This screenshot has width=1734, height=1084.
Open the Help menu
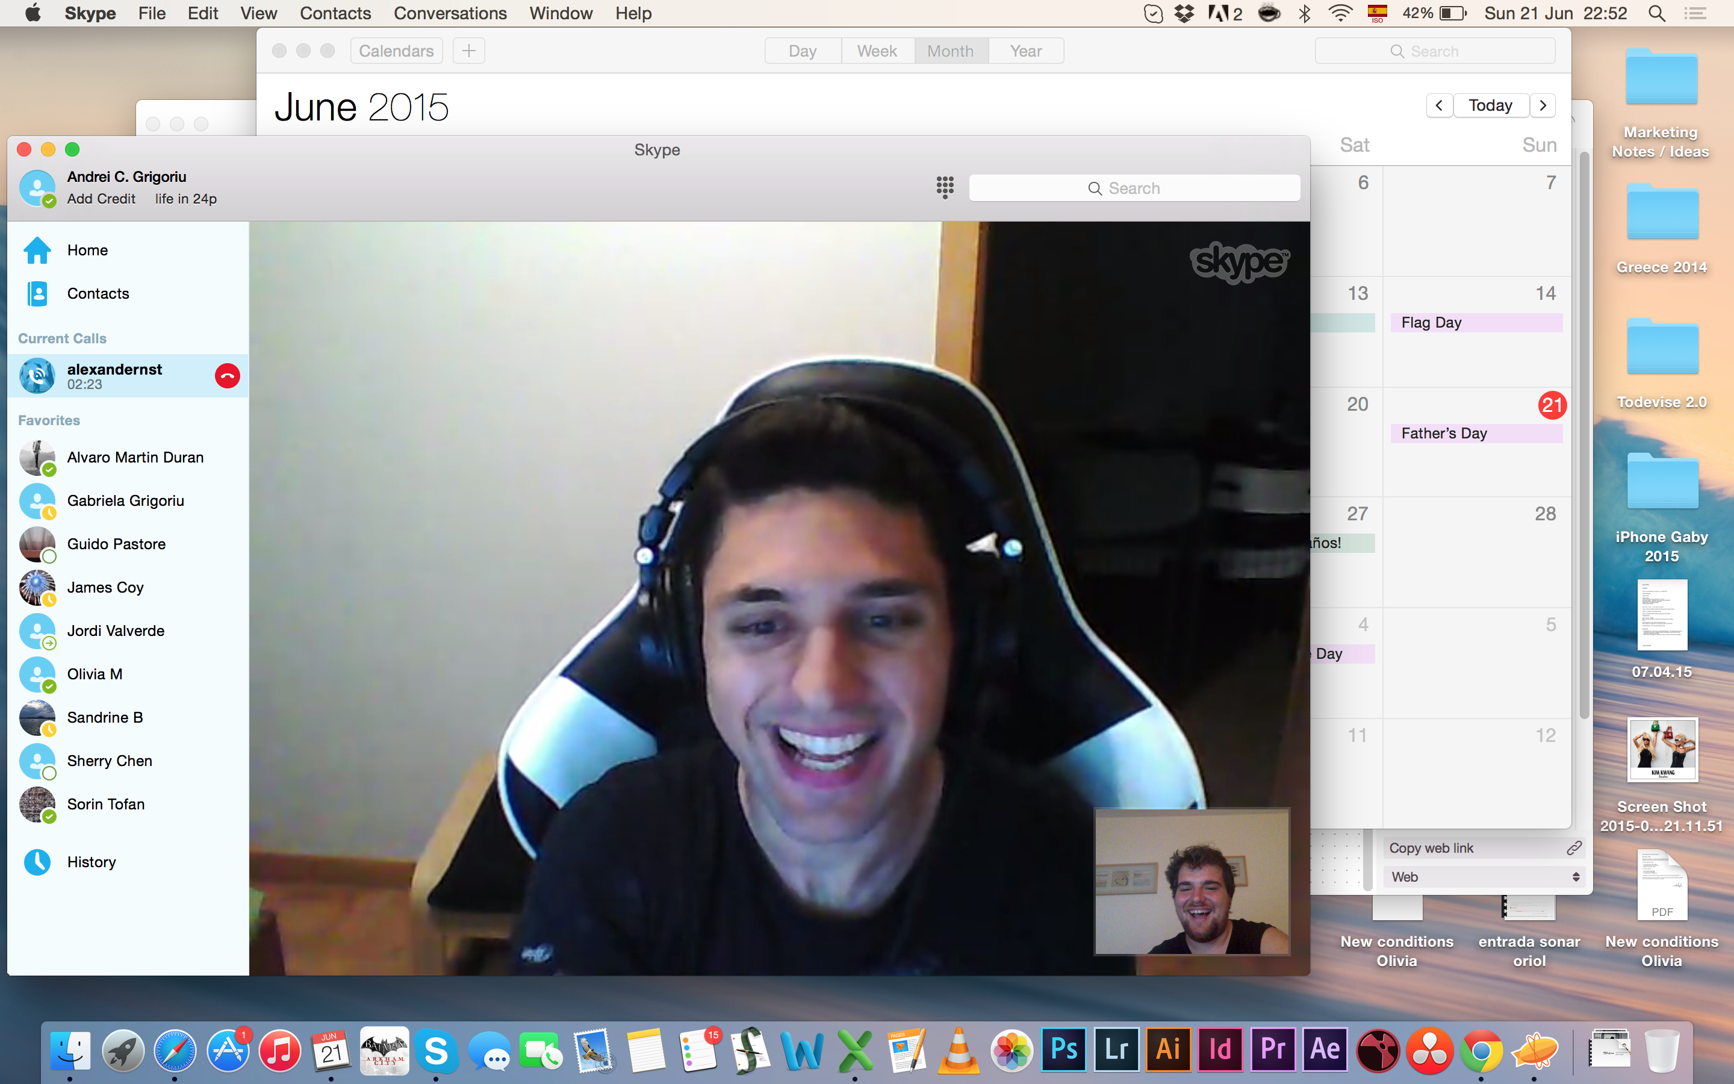click(x=633, y=13)
